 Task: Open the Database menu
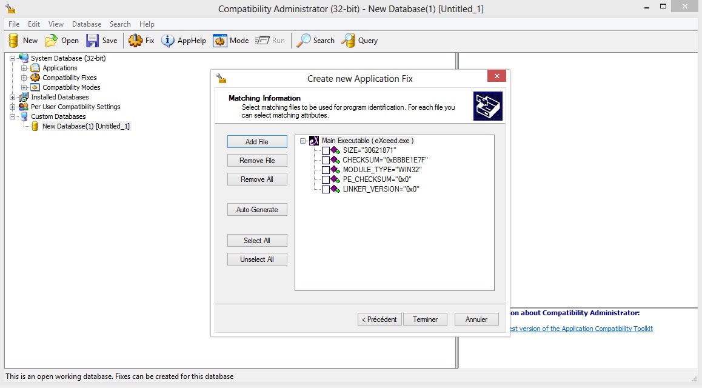(87, 24)
